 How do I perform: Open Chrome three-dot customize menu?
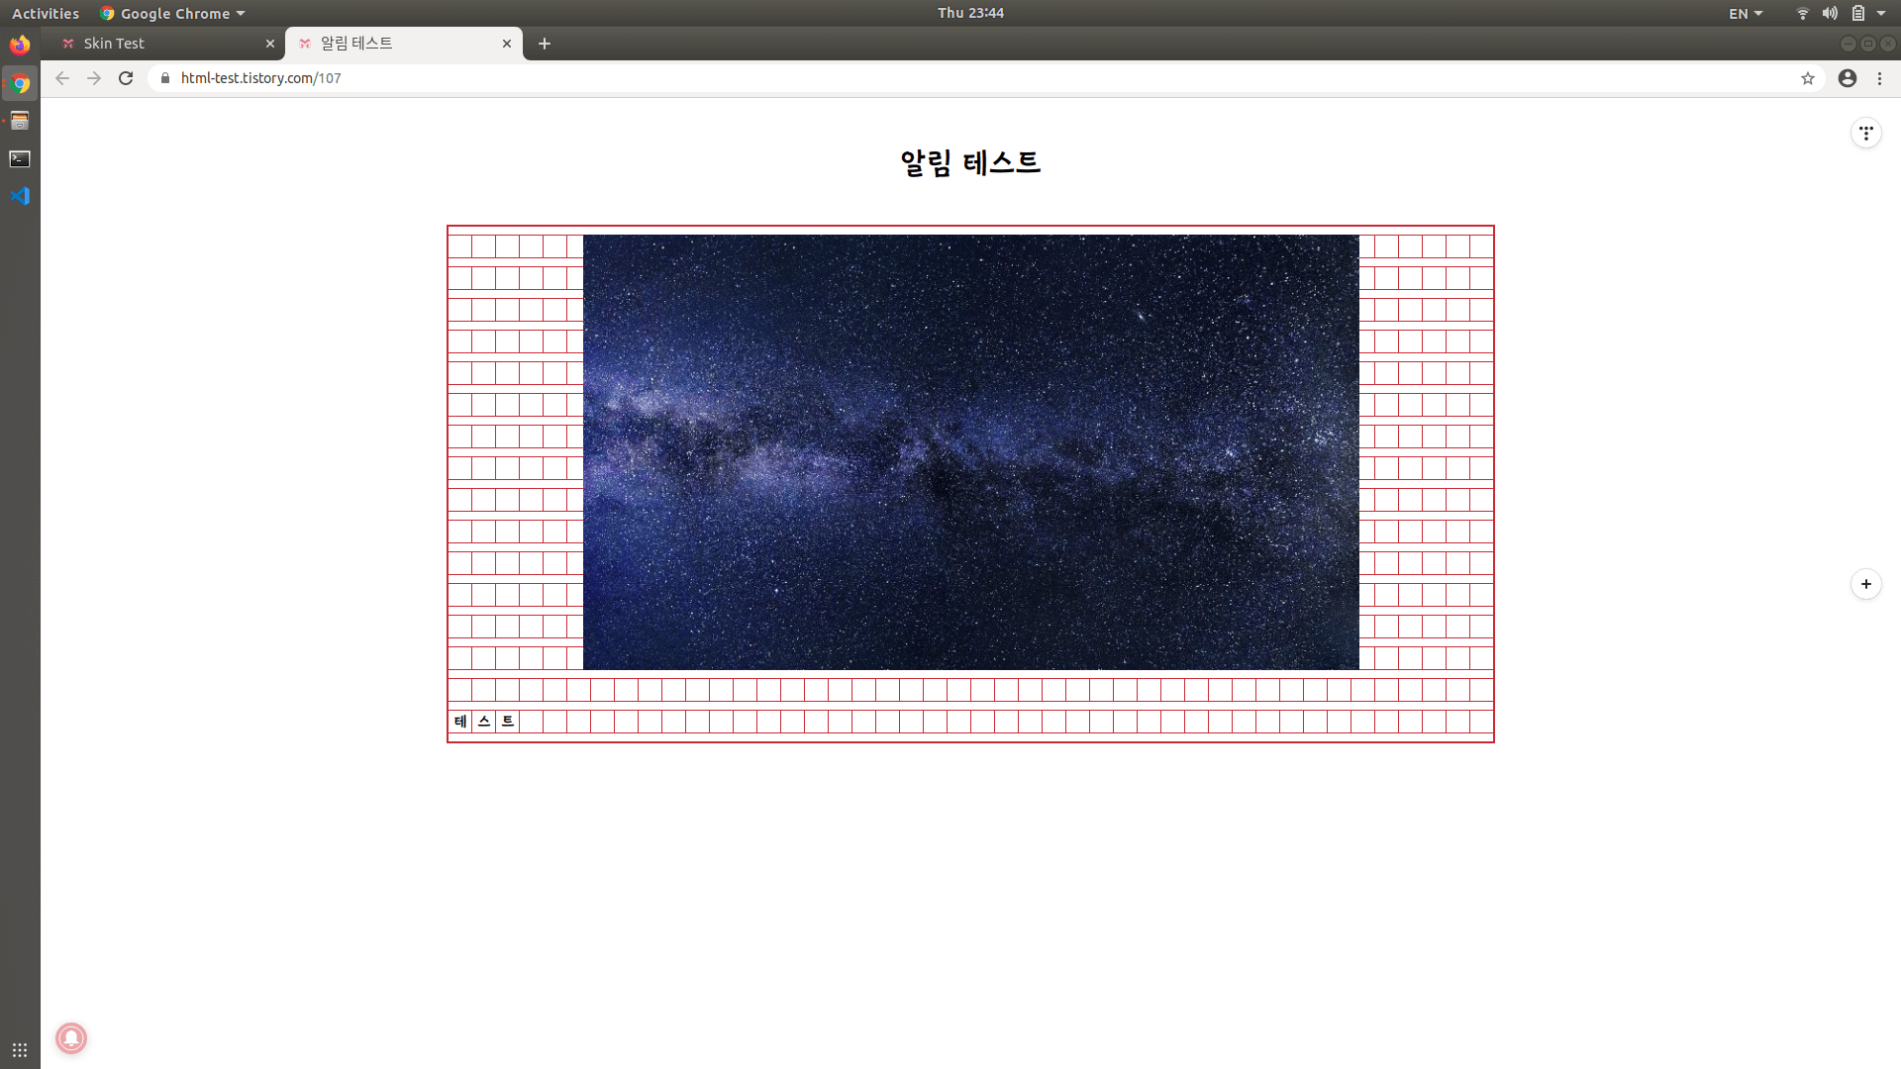tap(1879, 78)
